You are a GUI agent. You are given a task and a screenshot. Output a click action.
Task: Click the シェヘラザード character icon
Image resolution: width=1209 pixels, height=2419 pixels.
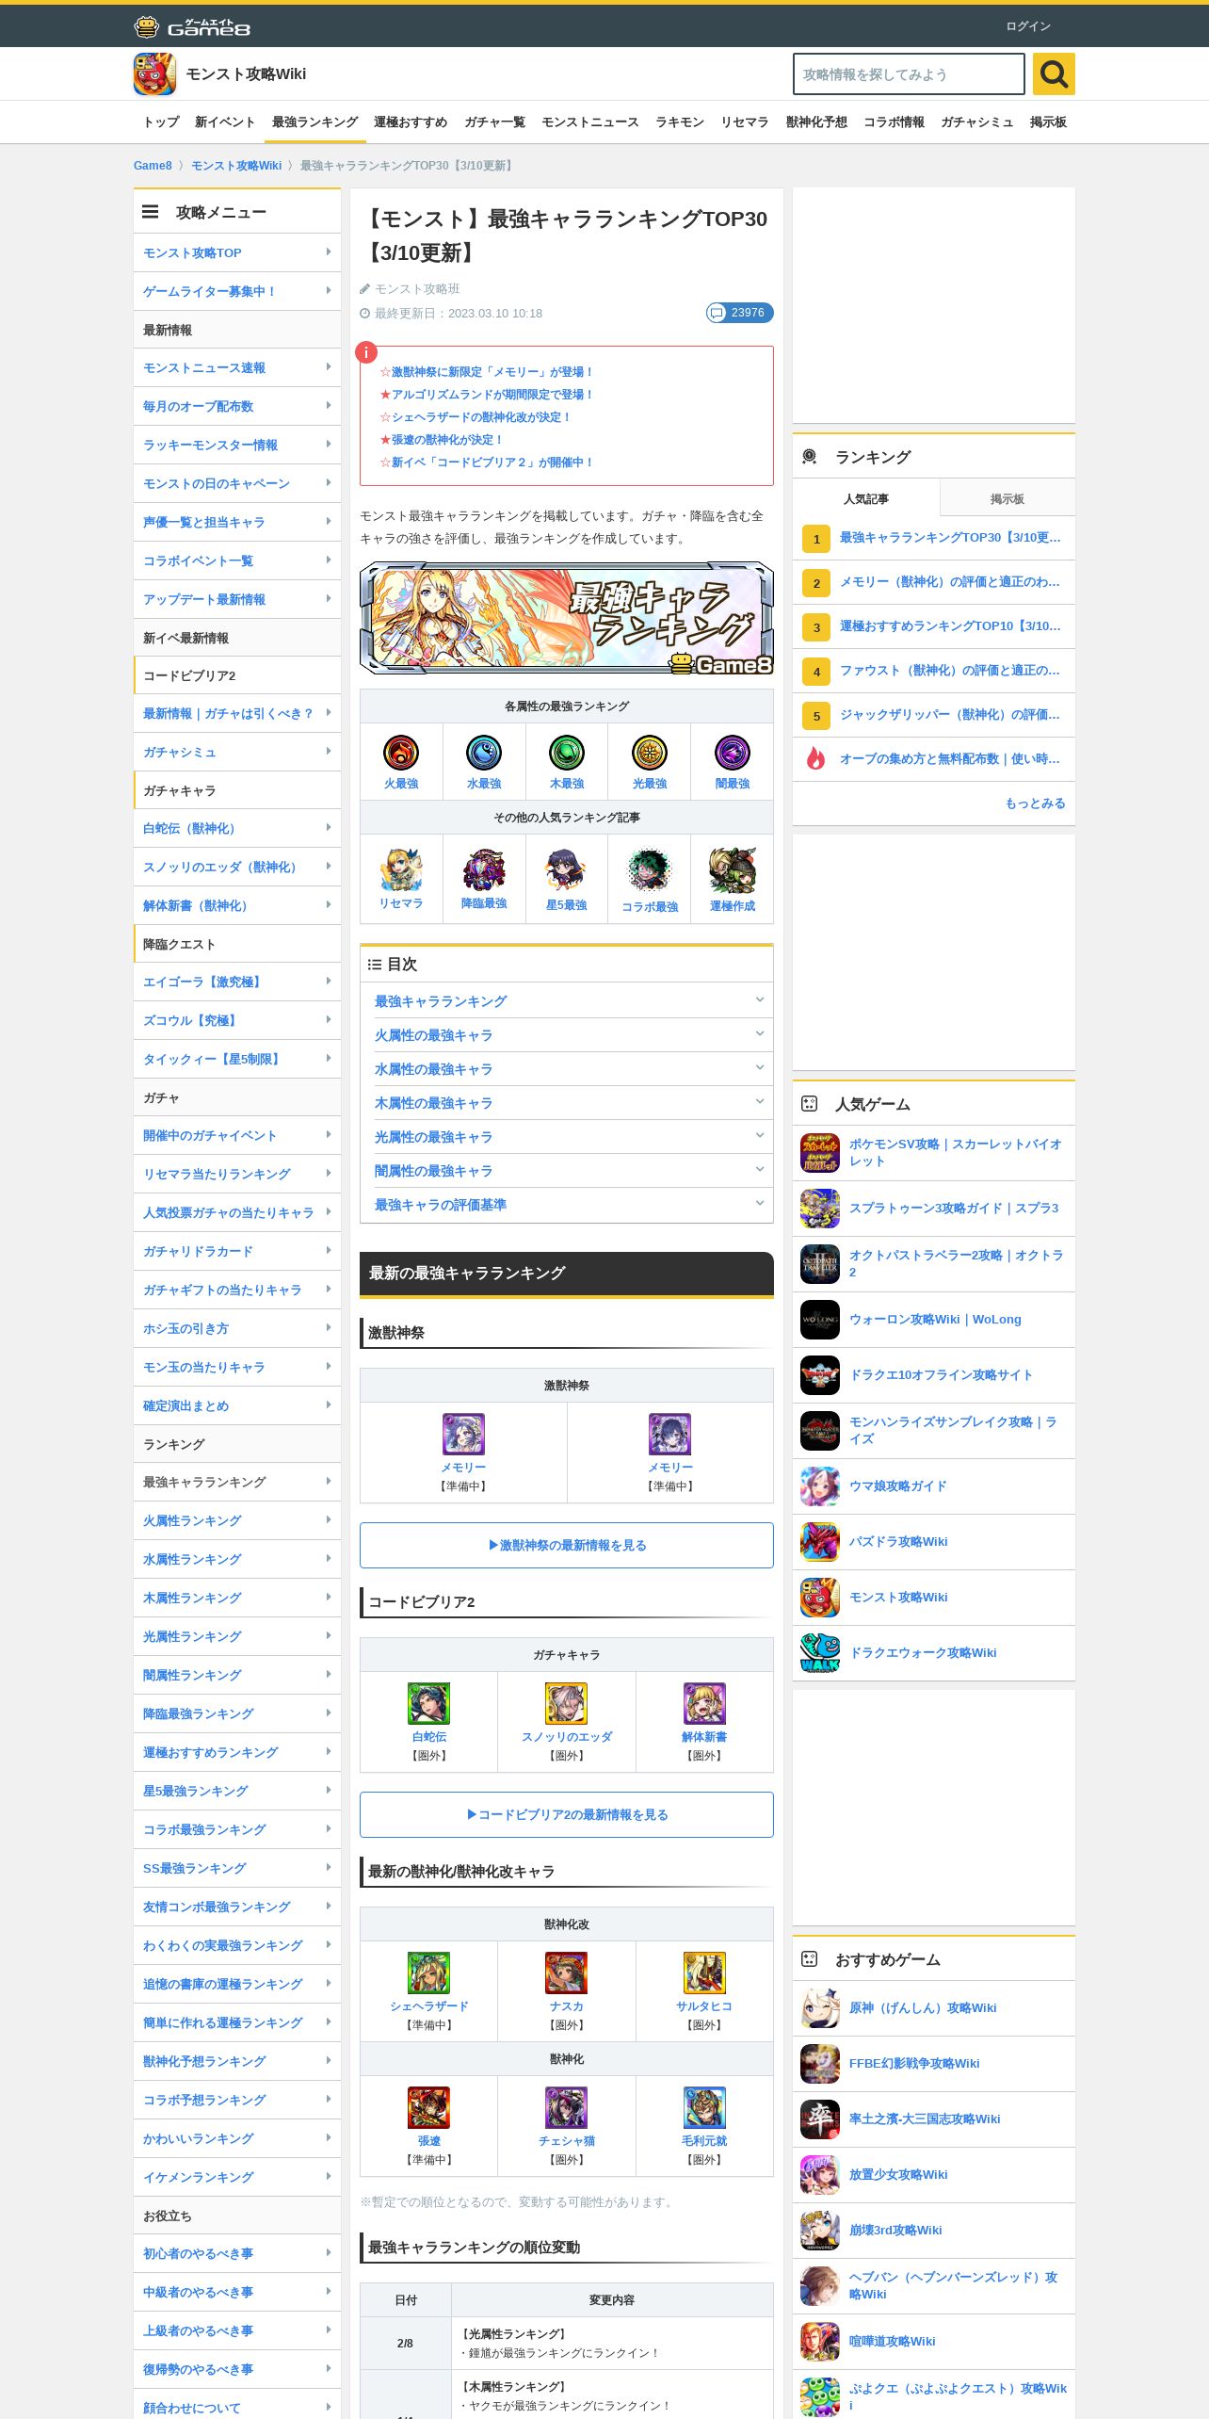tap(428, 1973)
